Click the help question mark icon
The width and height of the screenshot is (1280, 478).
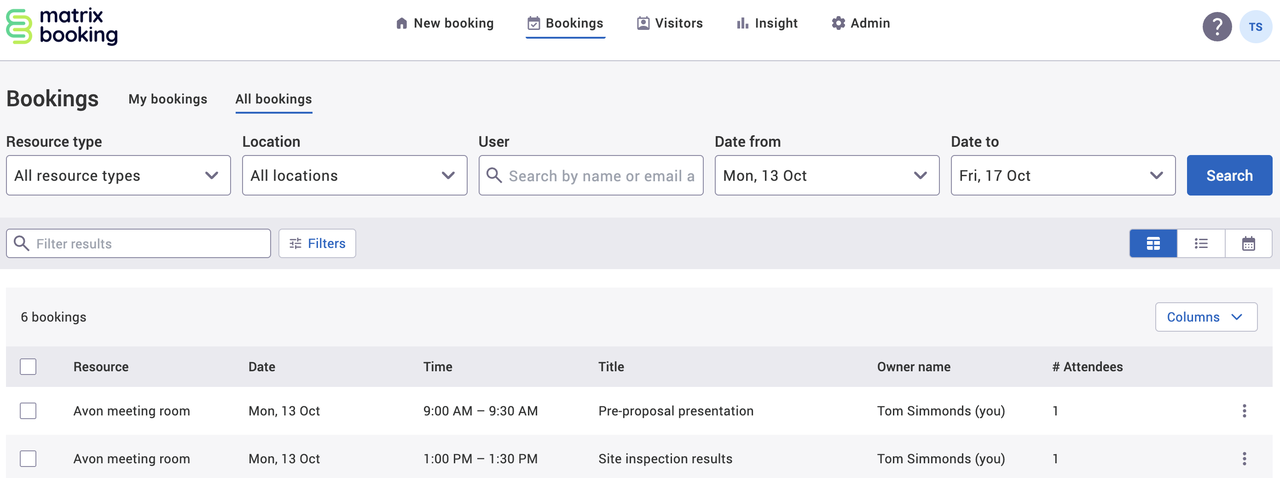tap(1216, 27)
